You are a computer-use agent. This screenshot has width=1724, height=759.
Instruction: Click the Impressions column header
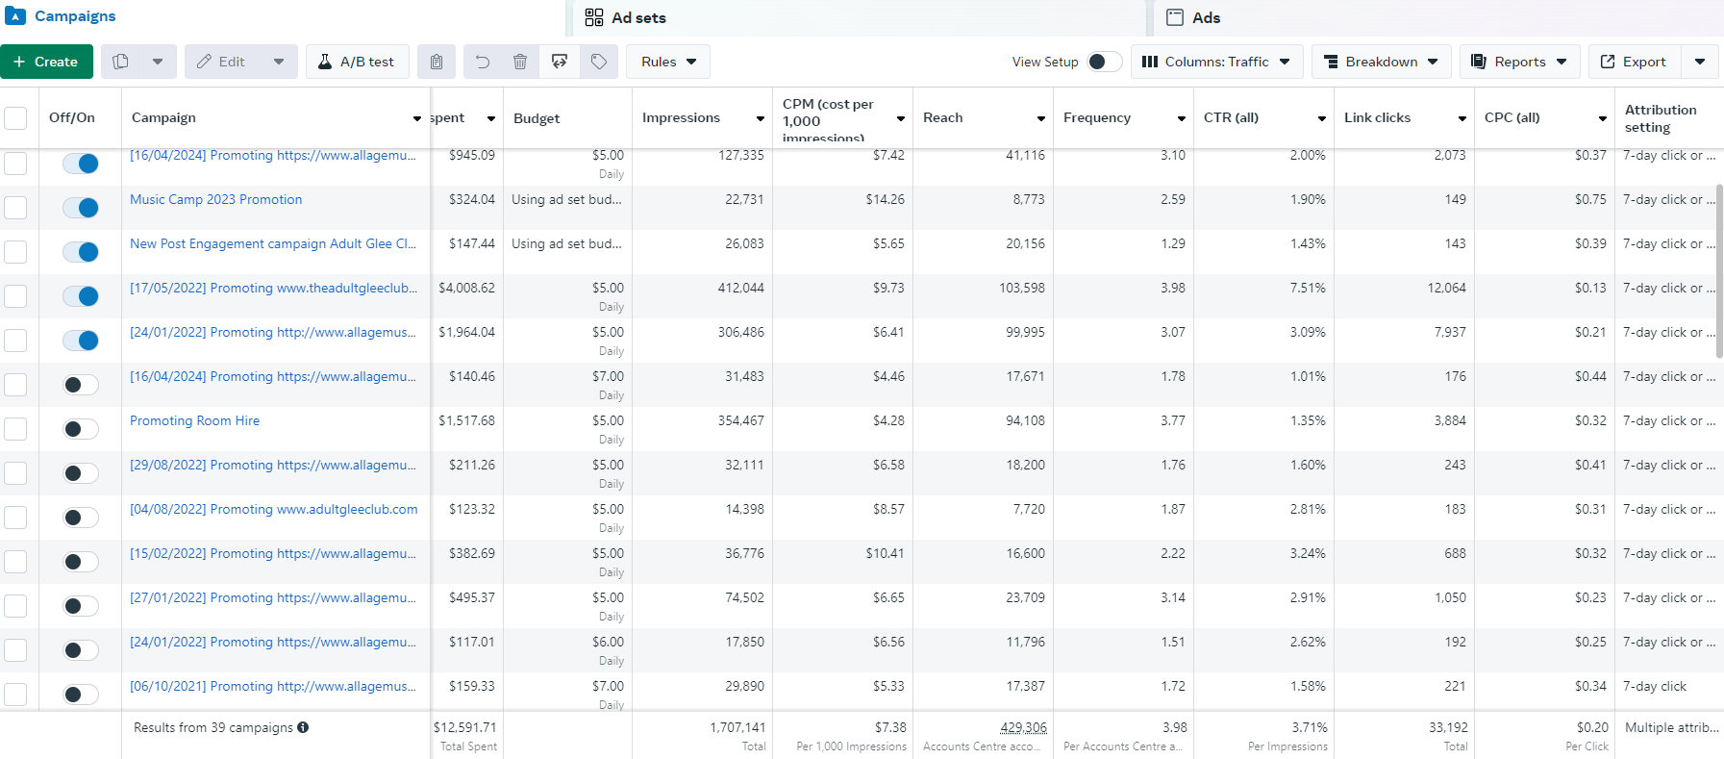[681, 117]
